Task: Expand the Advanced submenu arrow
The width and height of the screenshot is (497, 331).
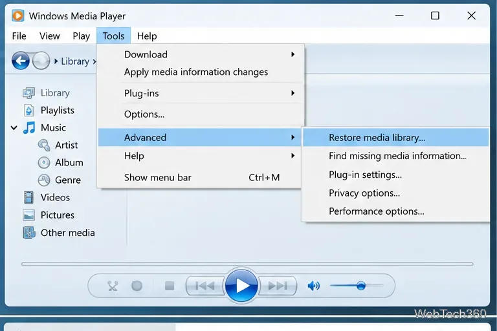Action: point(293,138)
